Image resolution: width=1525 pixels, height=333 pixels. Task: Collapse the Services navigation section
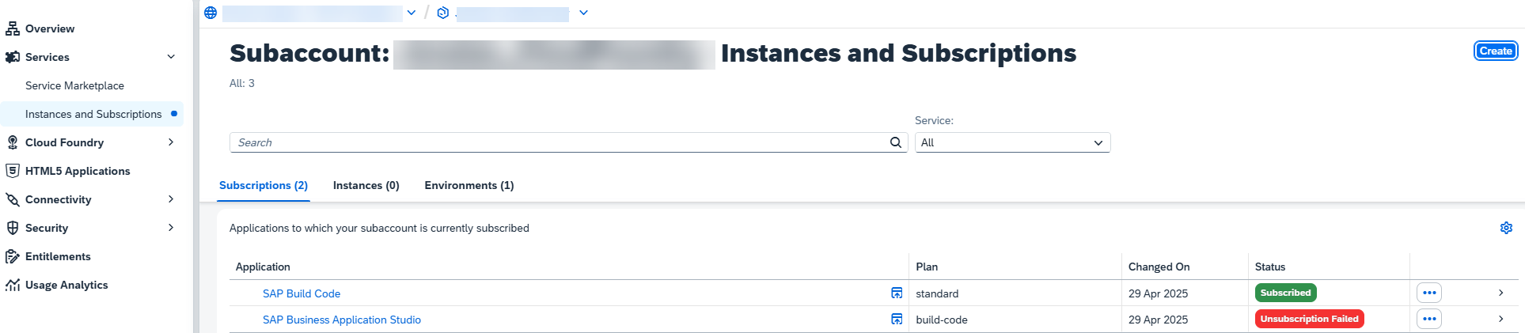click(x=171, y=57)
